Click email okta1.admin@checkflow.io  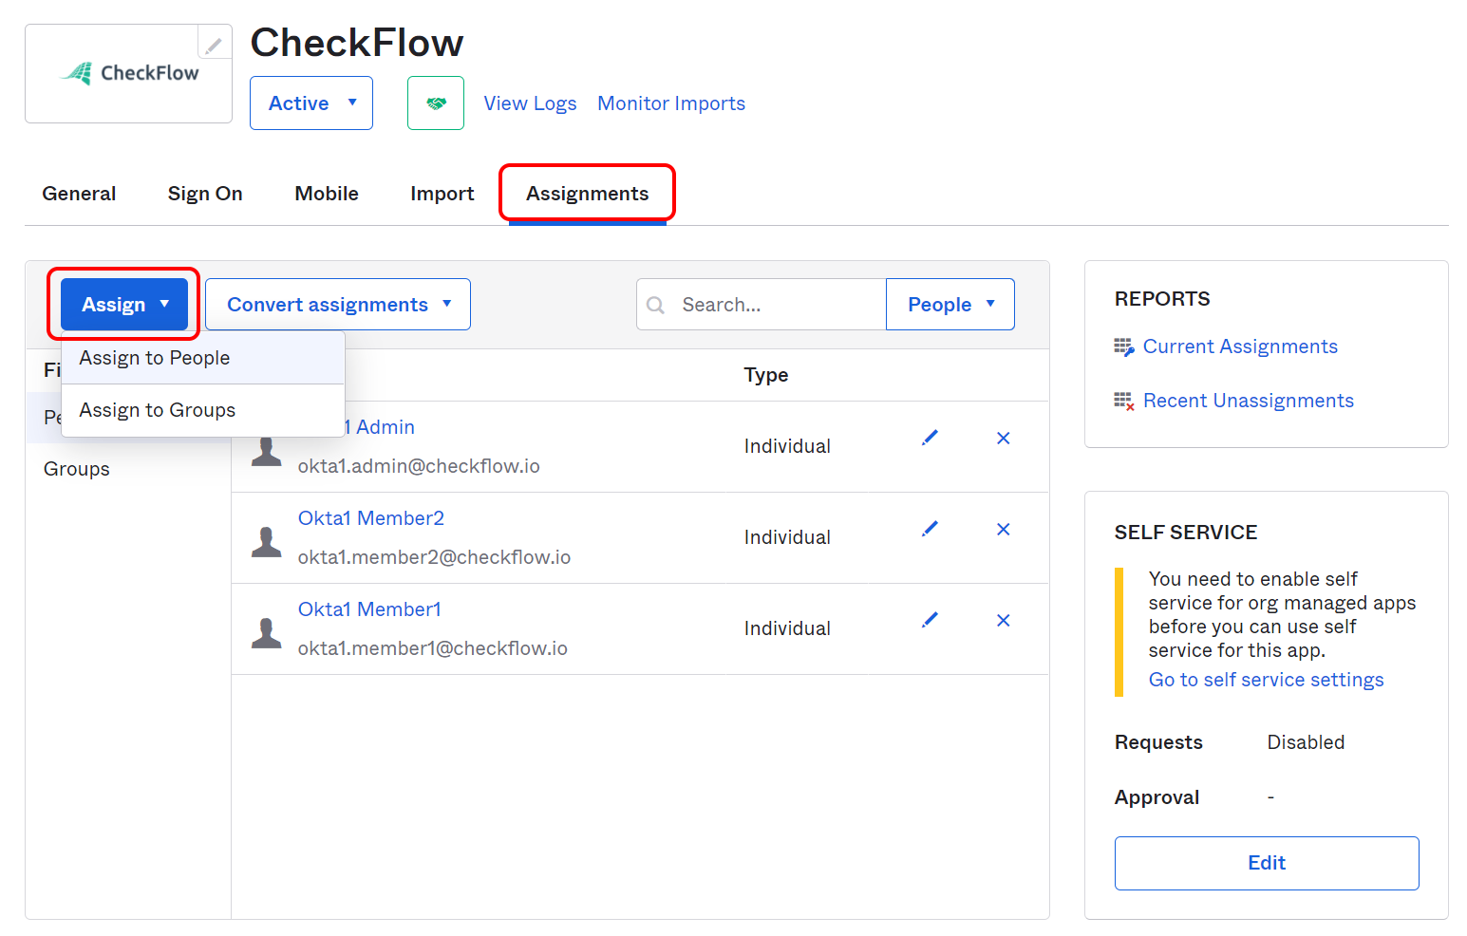(419, 466)
